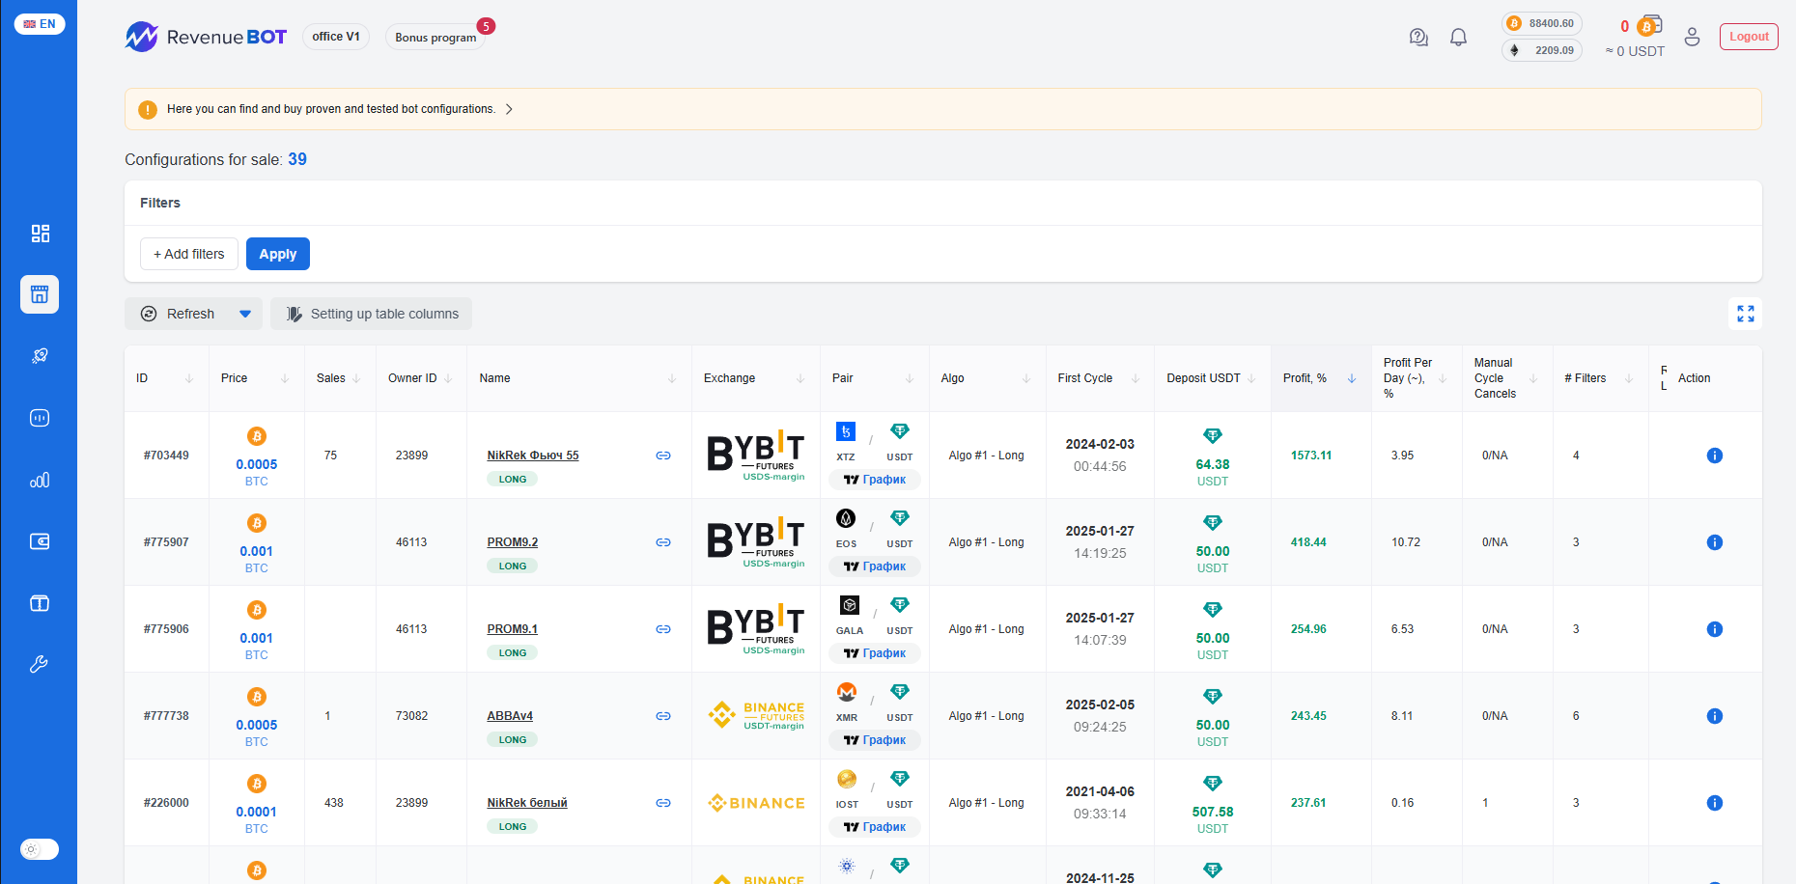The image size is (1796, 884).
Task: Open the rocket icon in sidebar
Action: pos(40,356)
